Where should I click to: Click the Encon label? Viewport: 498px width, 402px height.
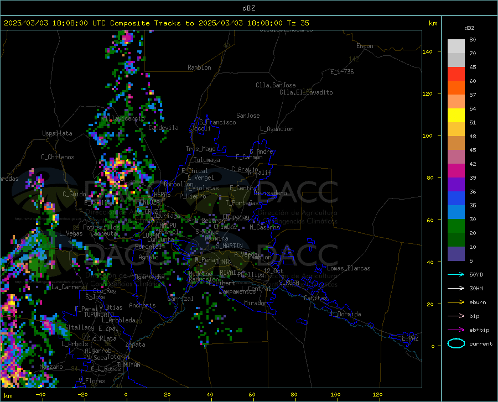[x=365, y=46]
